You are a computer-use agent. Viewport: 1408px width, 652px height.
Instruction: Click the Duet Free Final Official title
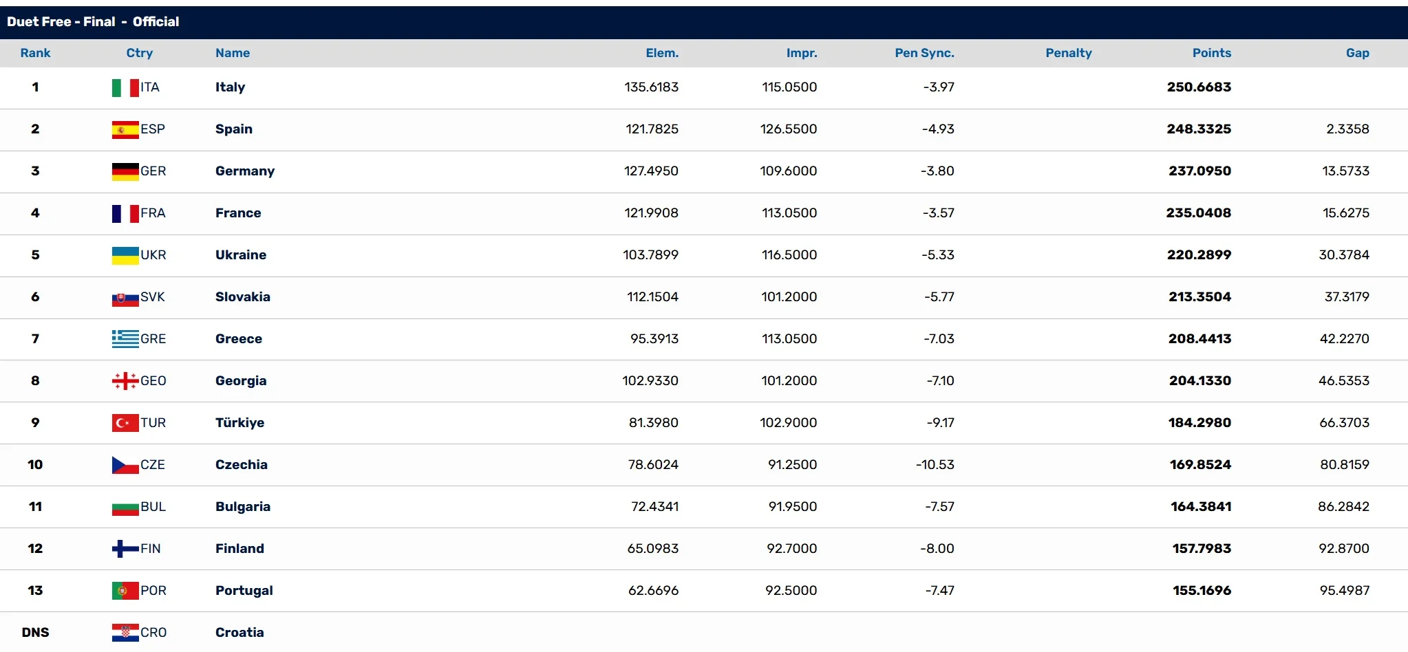point(93,22)
